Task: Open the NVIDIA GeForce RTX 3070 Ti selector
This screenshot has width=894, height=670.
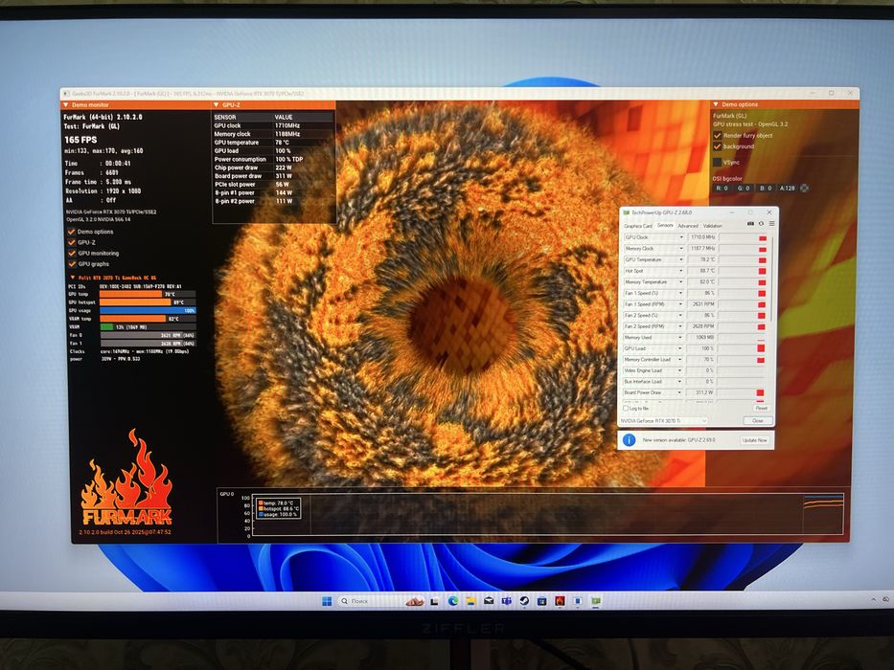Action: pos(664,420)
